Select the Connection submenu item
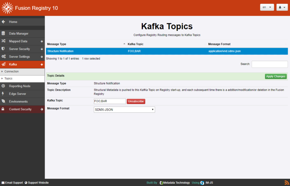The height and width of the screenshot is (186, 290). 22,71
